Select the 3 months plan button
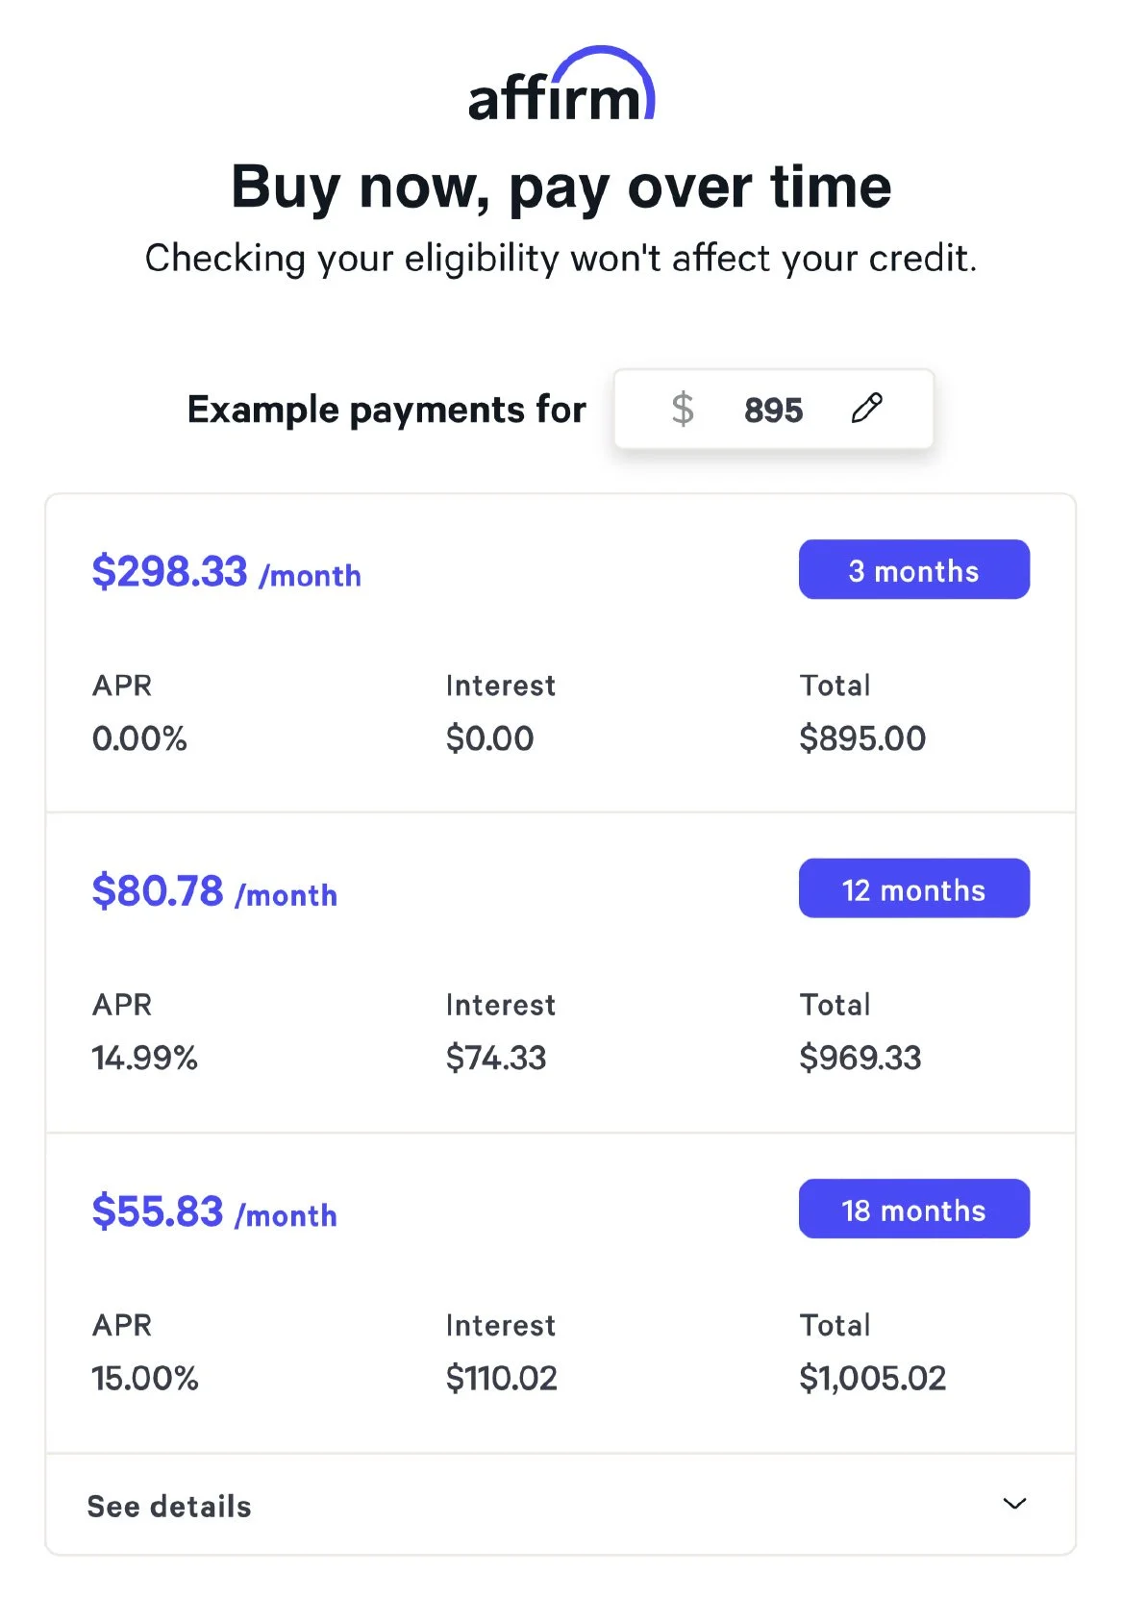1122x1623 pixels. pyautogui.click(x=913, y=570)
